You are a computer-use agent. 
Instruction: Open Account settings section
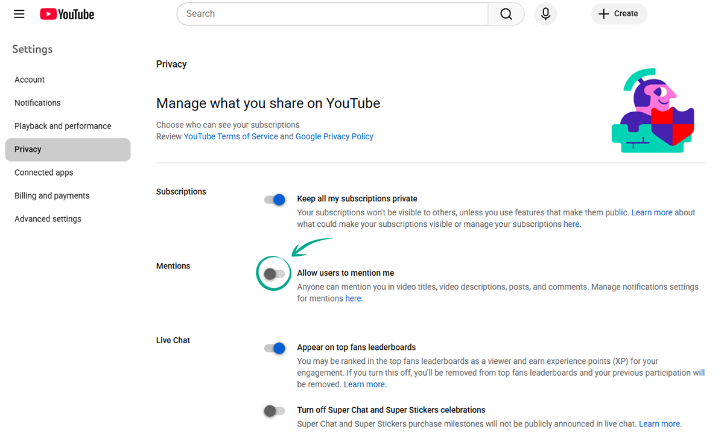(30, 80)
